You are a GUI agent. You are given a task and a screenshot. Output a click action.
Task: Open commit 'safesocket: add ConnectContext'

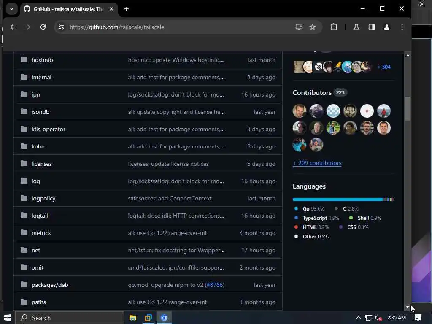point(170,198)
